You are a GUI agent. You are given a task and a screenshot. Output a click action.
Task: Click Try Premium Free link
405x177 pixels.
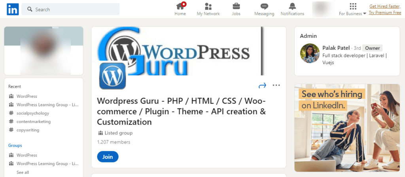click(x=385, y=13)
